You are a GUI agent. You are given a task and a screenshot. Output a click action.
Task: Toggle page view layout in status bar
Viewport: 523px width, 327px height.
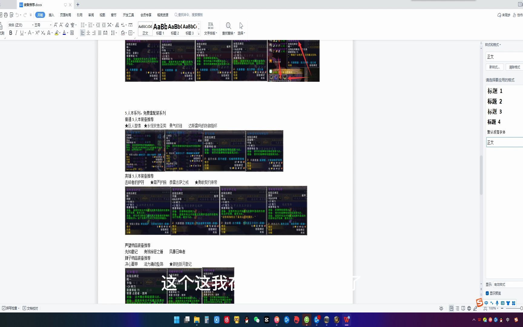(451, 308)
